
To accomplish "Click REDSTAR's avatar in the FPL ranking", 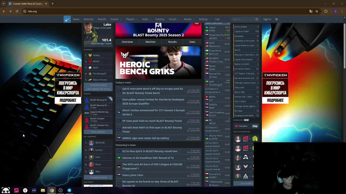I will coord(91,143).
